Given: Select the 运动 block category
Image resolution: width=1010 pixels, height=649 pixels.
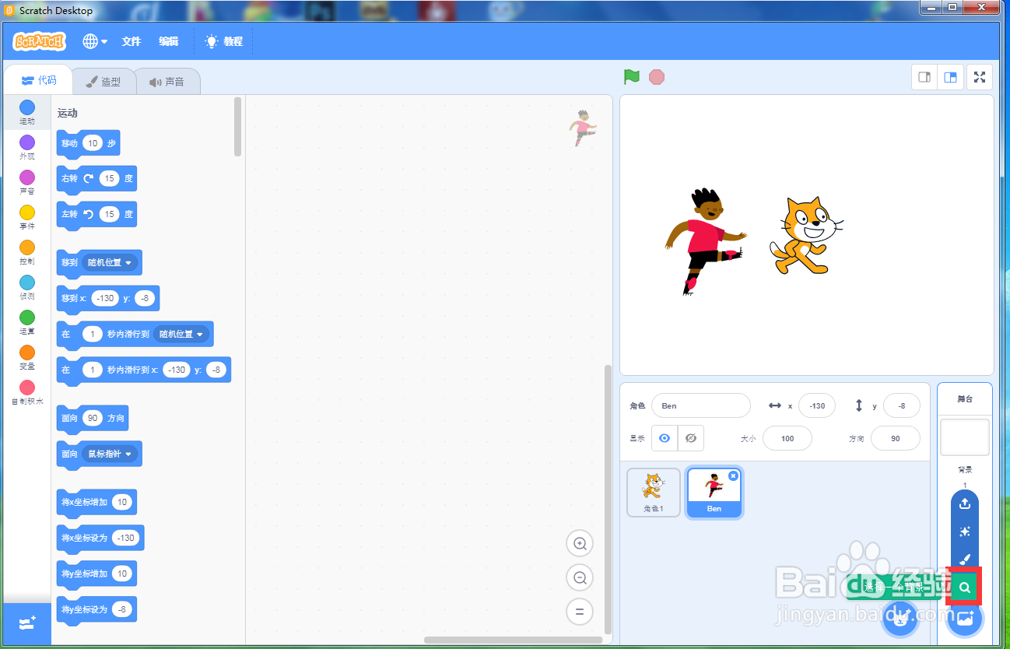Looking at the screenshot, I should (x=27, y=112).
